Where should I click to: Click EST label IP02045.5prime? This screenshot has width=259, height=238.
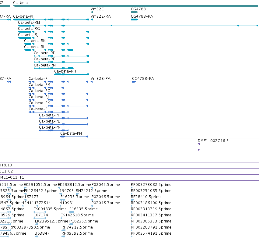coord(106,185)
